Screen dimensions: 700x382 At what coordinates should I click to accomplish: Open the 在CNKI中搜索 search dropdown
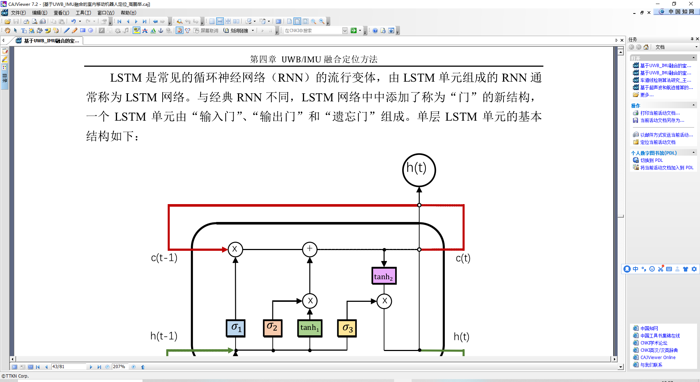345,30
